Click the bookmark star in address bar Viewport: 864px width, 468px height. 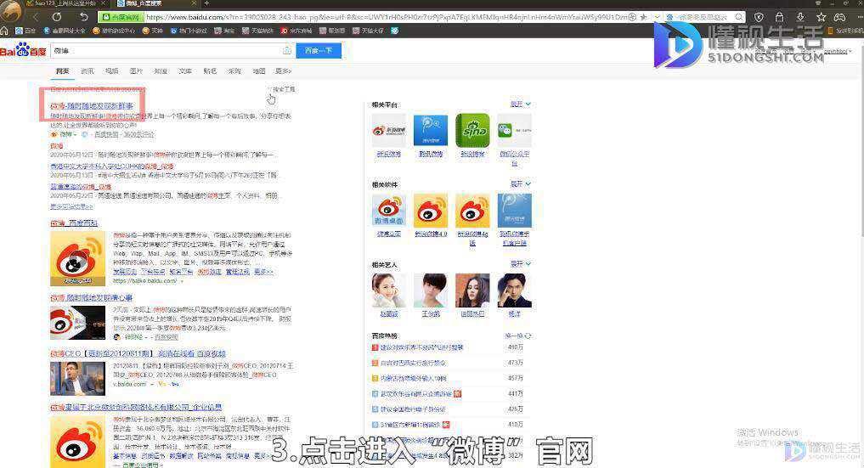(643, 17)
